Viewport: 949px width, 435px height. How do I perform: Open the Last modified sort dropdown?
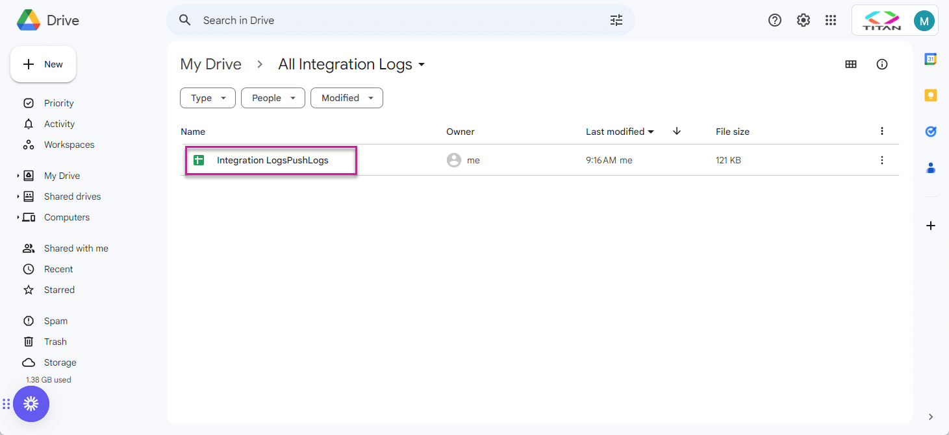click(620, 132)
